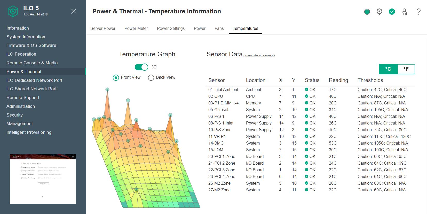The width and height of the screenshot is (427, 214).
Task: Click the UID indicator icon
Action: (x=379, y=12)
